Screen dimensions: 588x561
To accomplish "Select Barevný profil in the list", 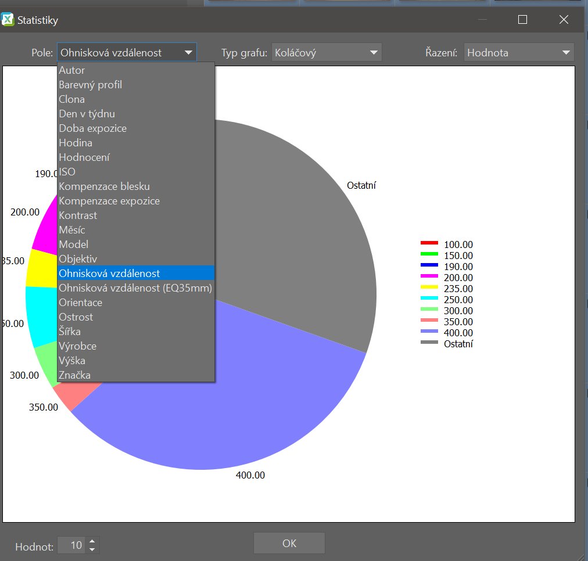I will tap(136, 85).
